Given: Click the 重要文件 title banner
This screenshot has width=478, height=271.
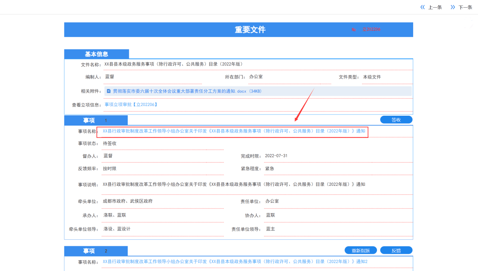Looking at the screenshot, I should click(239, 30).
